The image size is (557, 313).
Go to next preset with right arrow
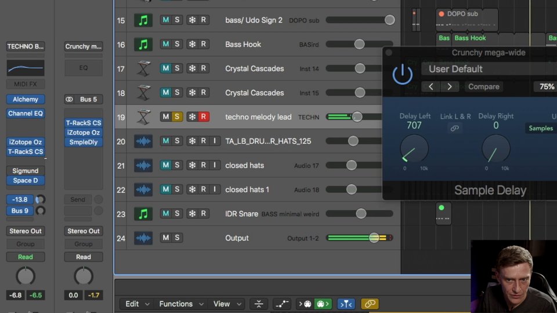coord(449,86)
